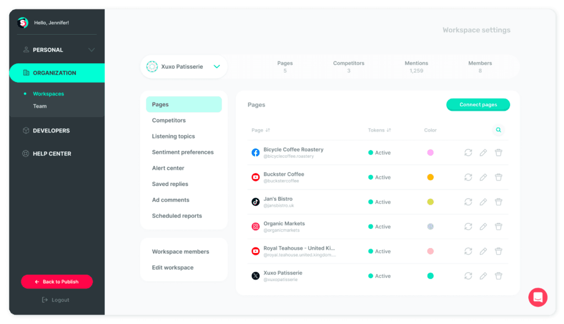Pick the pink color of Bicycle Coffee Roastery
This screenshot has height=324, width=564.
pyautogui.click(x=430, y=153)
